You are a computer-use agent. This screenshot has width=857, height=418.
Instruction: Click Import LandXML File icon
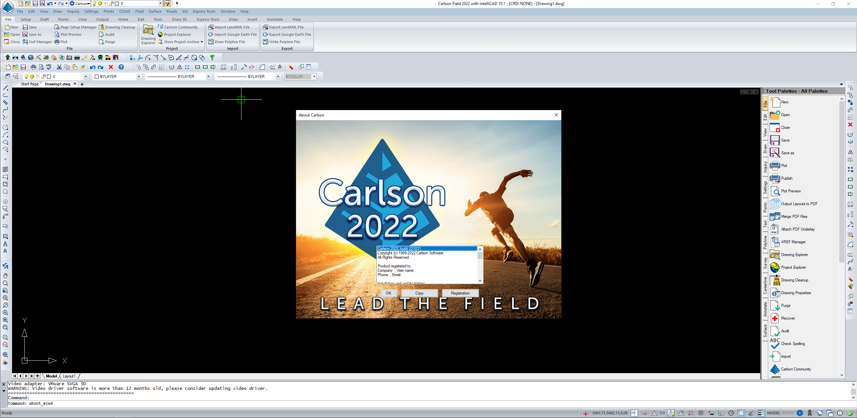point(211,27)
